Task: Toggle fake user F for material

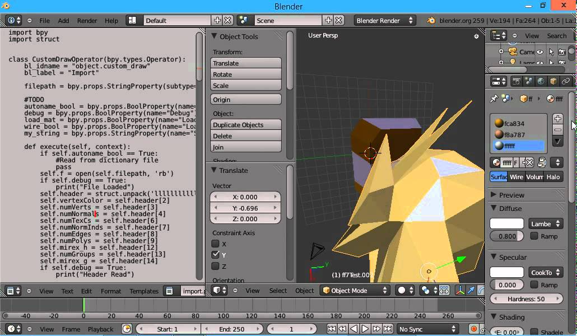Action: [515, 162]
